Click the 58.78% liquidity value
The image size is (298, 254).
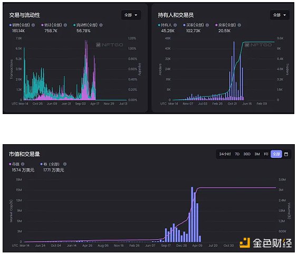[83, 31]
